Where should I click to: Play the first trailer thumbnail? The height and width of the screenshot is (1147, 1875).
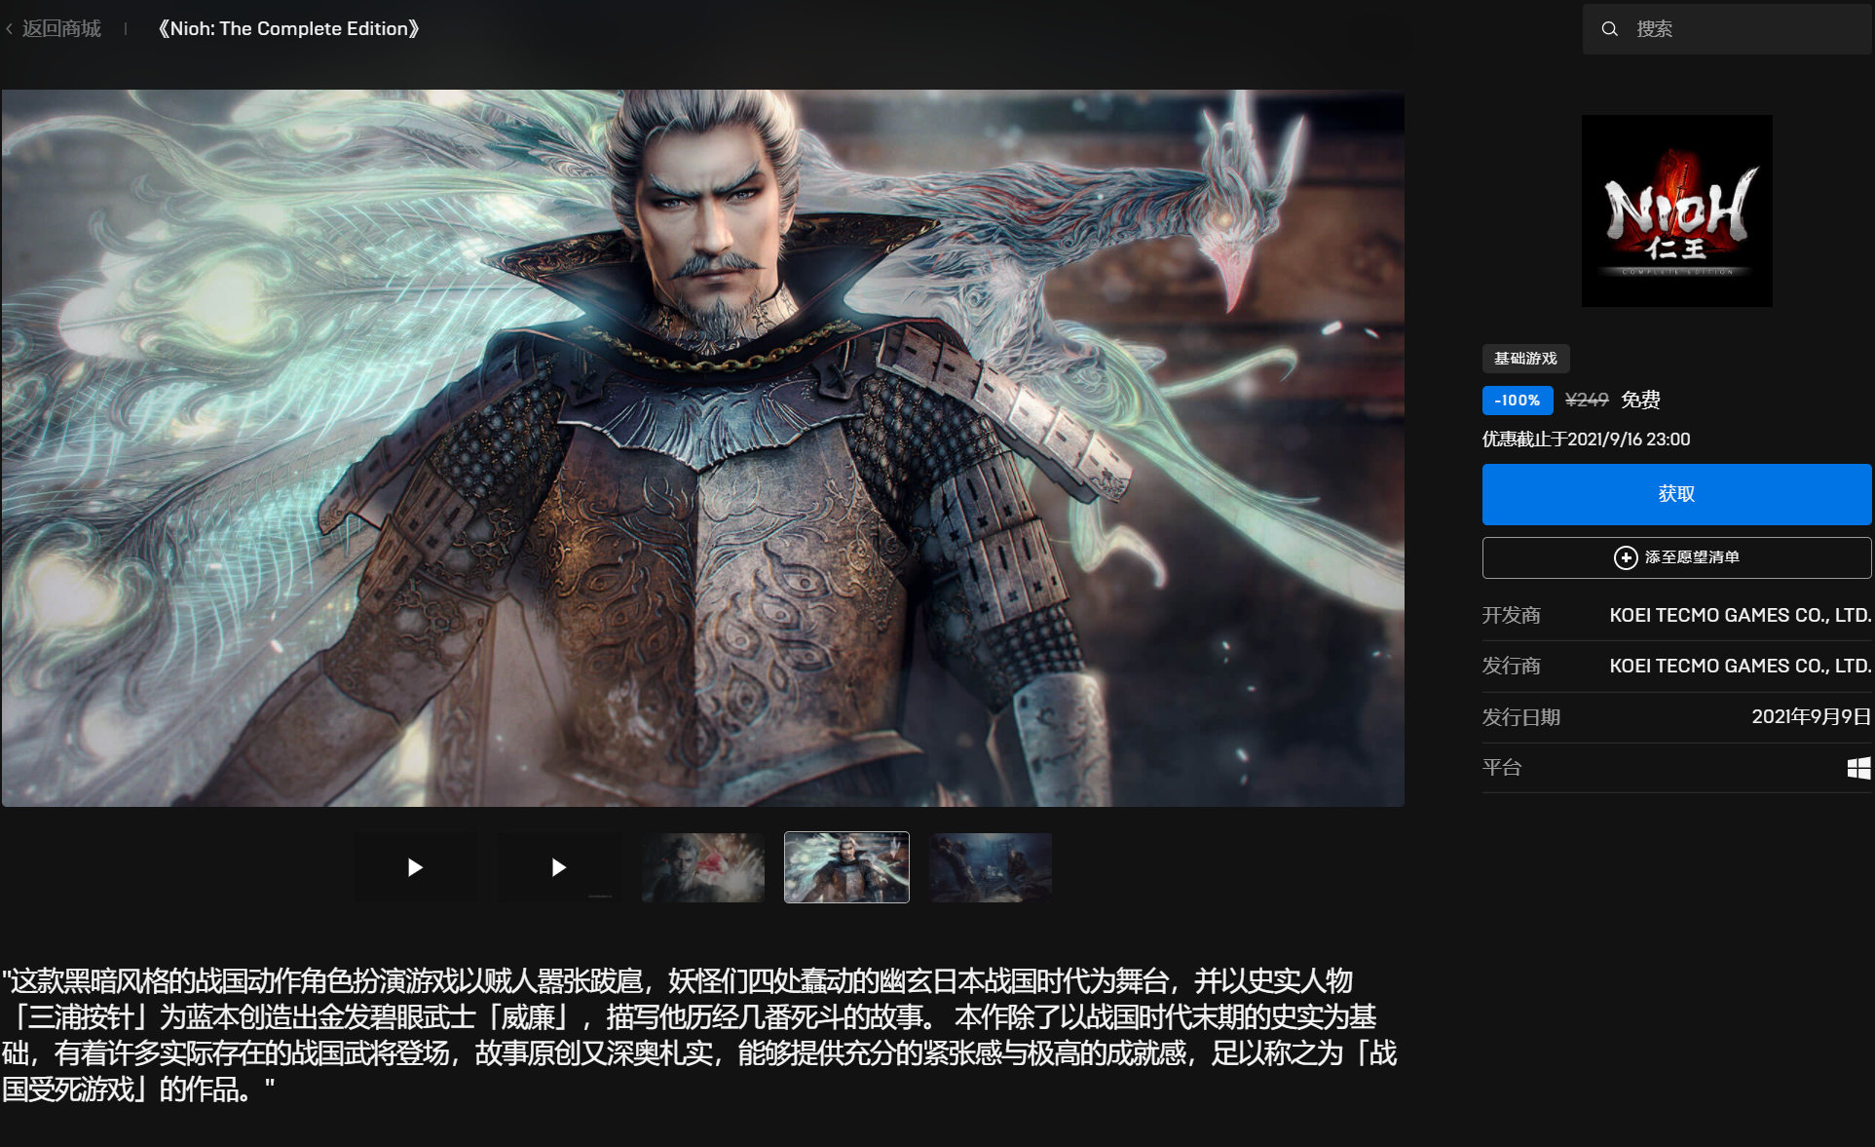pyautogui.click(x=415, y=867)
